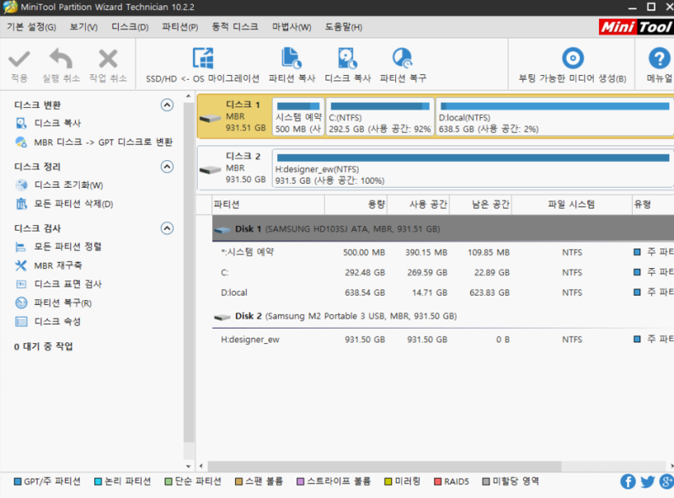Sort by the 파티션 column header
The height and width of the screenshot is (498, 674).
point(268,204)
